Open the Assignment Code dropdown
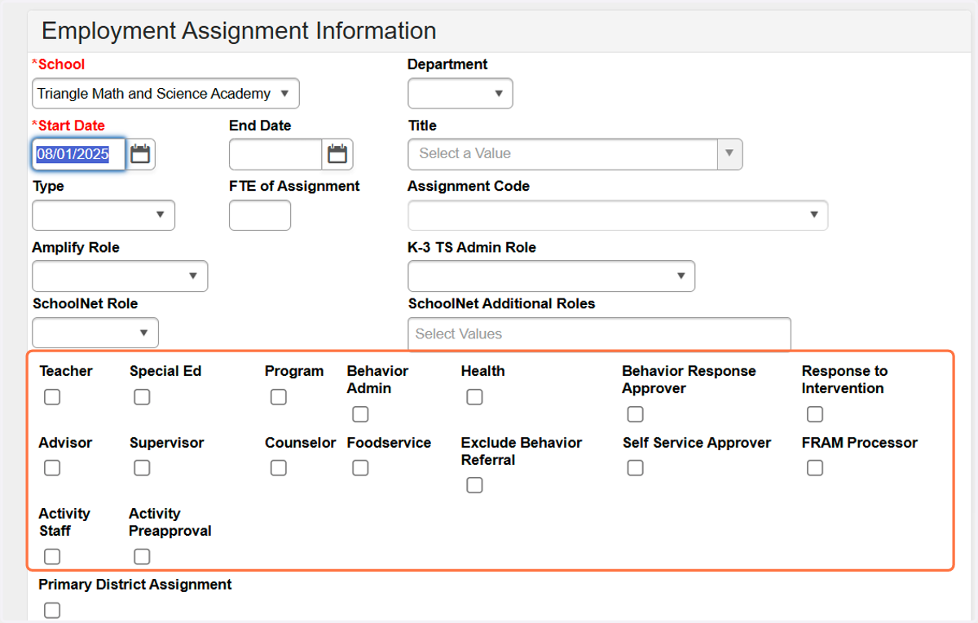The image size is (978, 623). pos(618,214)
